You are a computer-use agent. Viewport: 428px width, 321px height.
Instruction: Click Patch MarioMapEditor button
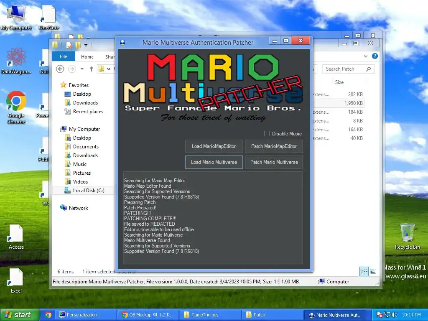pos(274,146)
